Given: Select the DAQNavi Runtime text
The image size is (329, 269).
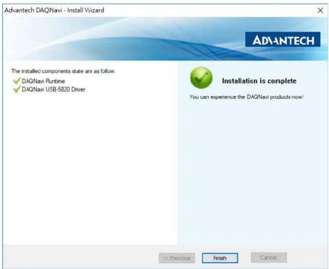Looking at the screenshot, I should 43,81.
